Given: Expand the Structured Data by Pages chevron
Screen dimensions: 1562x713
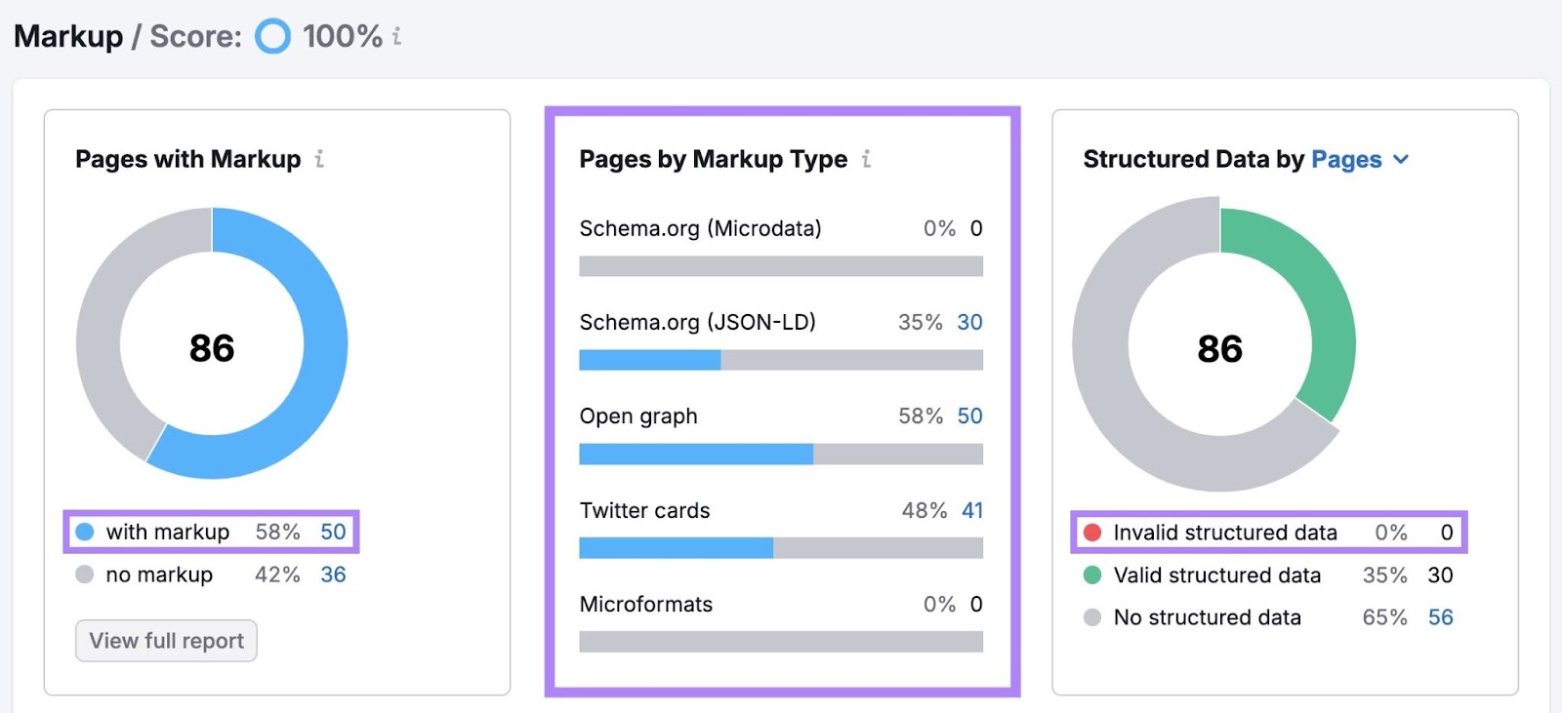Looking at the screenshot, I should coord(1401,159).
